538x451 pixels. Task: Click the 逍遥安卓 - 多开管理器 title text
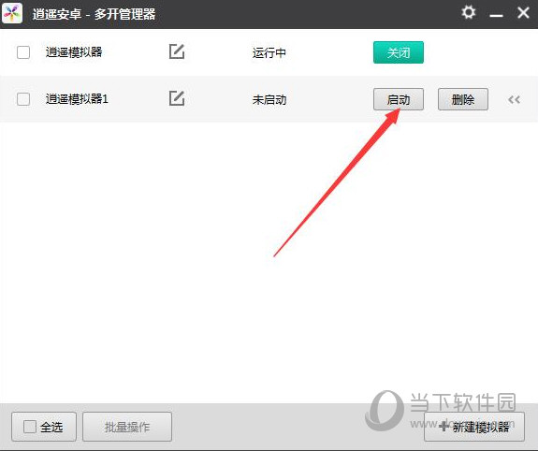click(94, 14)
